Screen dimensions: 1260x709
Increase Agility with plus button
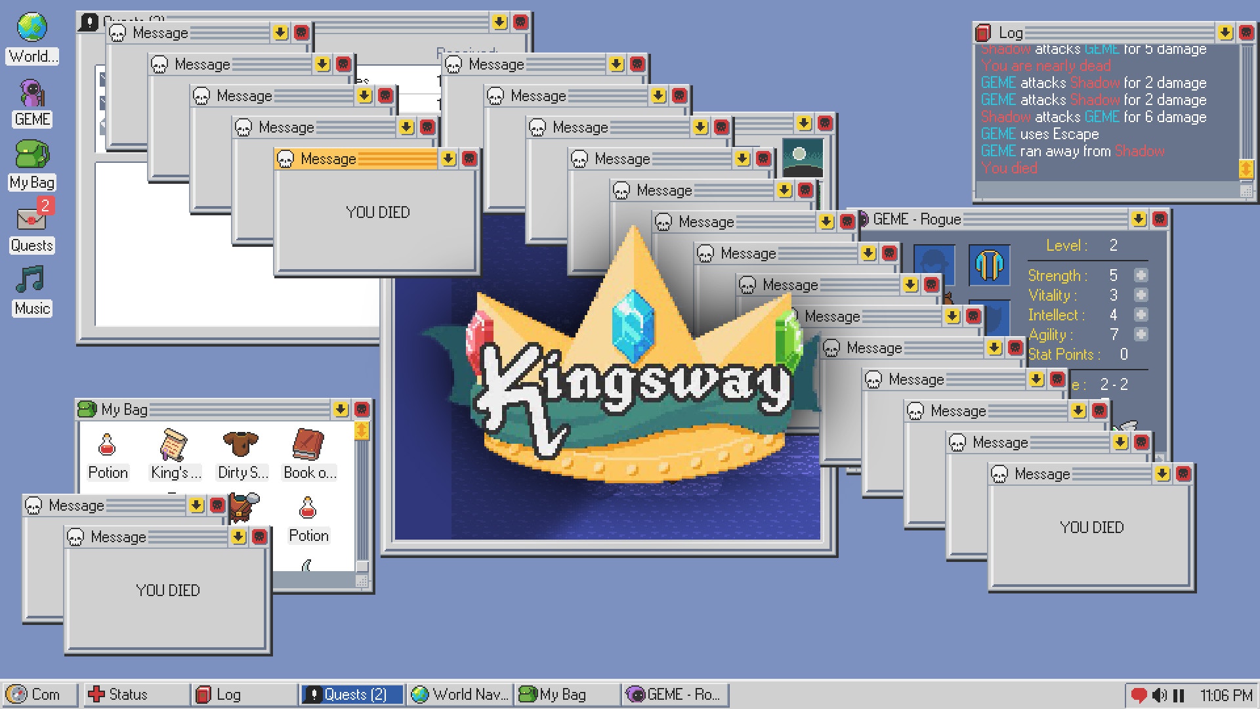[x=1141, y=335]
